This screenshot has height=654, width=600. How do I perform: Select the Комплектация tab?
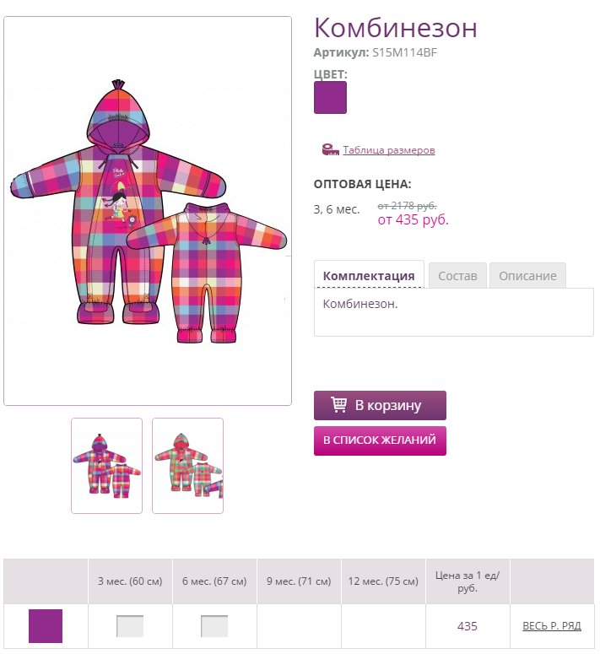(369, 275)
